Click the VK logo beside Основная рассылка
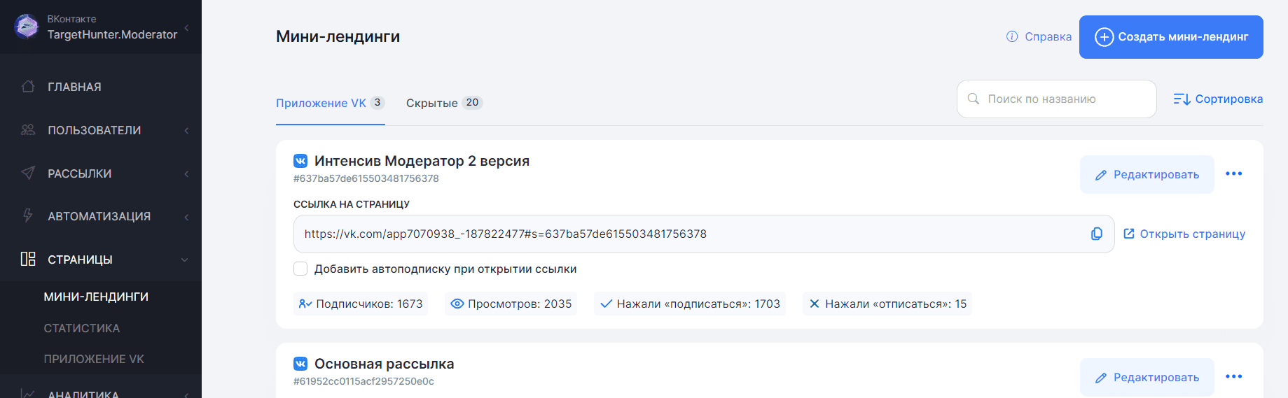The image size is (1288, 398). tap(300, 364)
